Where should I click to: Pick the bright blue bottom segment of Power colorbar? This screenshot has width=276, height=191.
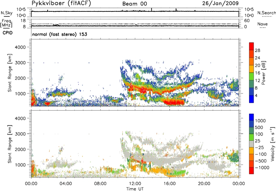pyautogui.click(x=252, y=99)
